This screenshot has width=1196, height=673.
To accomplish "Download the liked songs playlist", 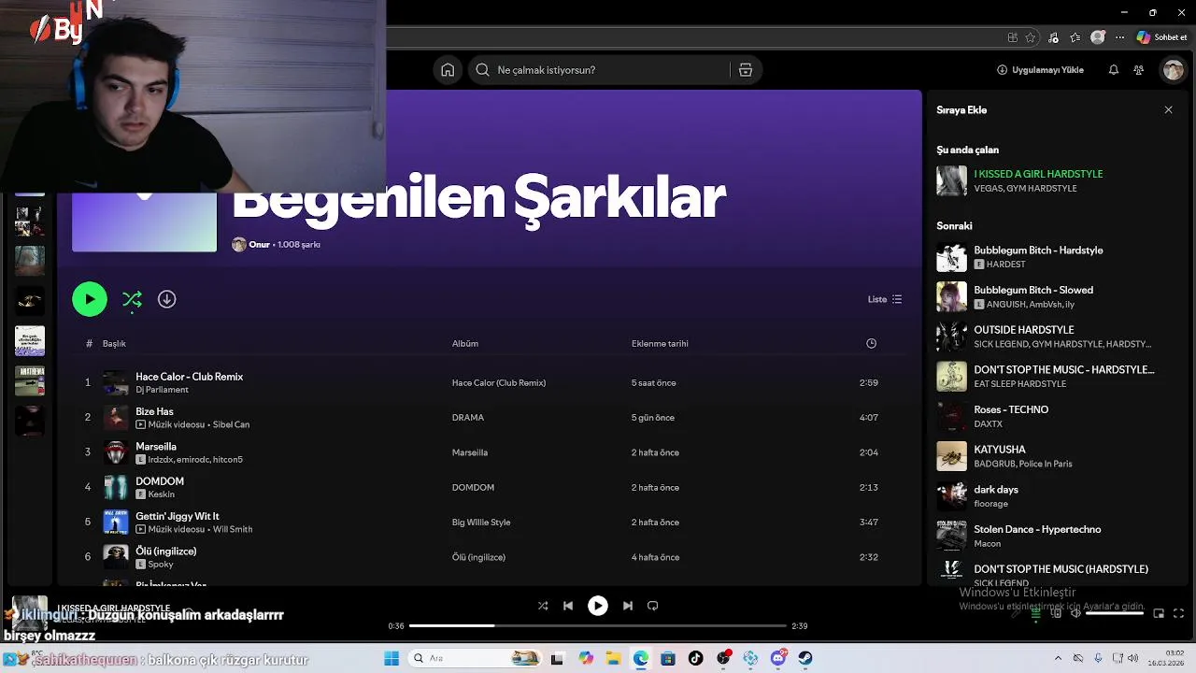I will pyautogui.click(x=166, y=299).
